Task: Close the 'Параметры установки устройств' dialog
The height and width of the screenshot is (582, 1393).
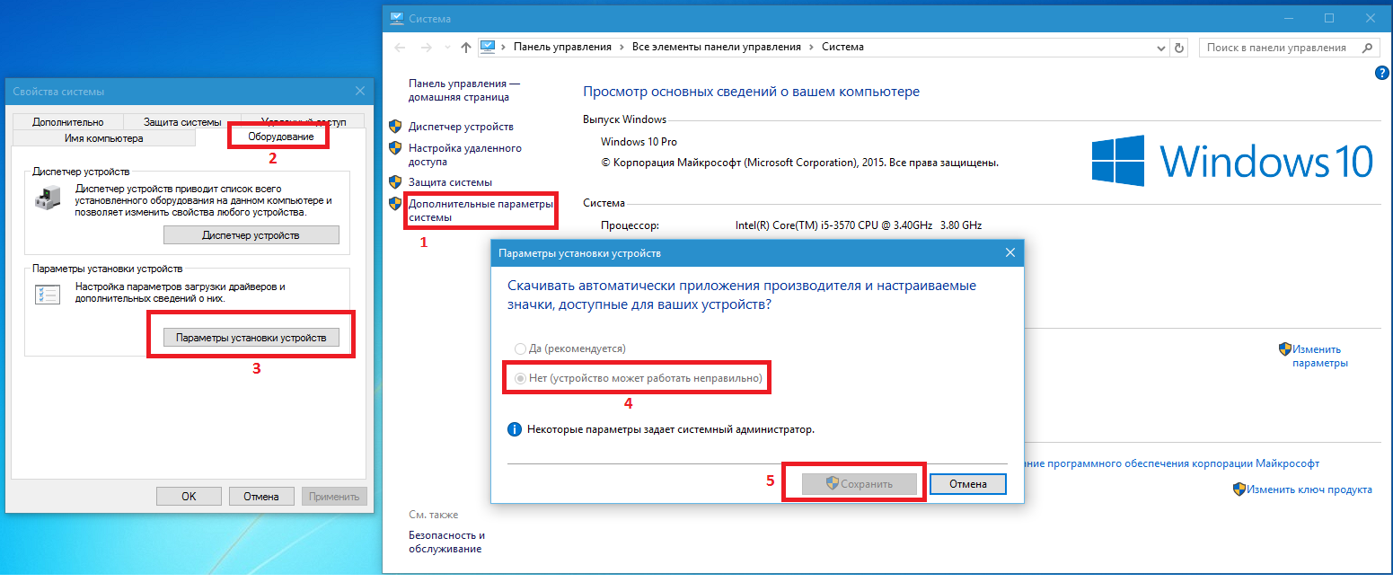Action: [x=1011, y=253]
